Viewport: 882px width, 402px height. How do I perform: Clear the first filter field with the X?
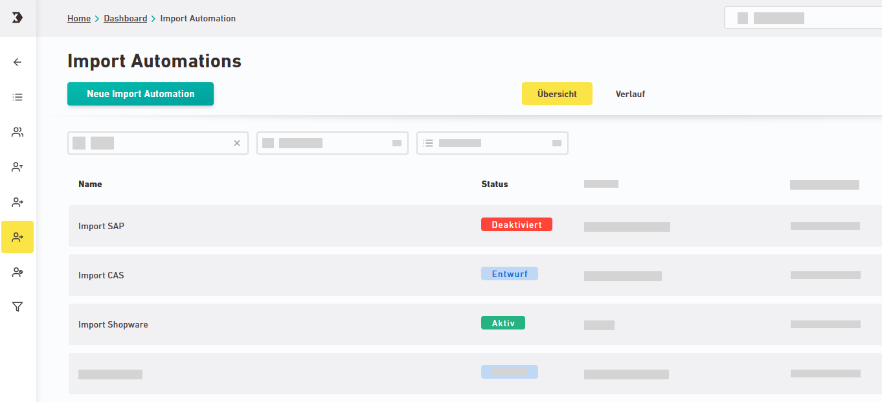click(237, 143)
